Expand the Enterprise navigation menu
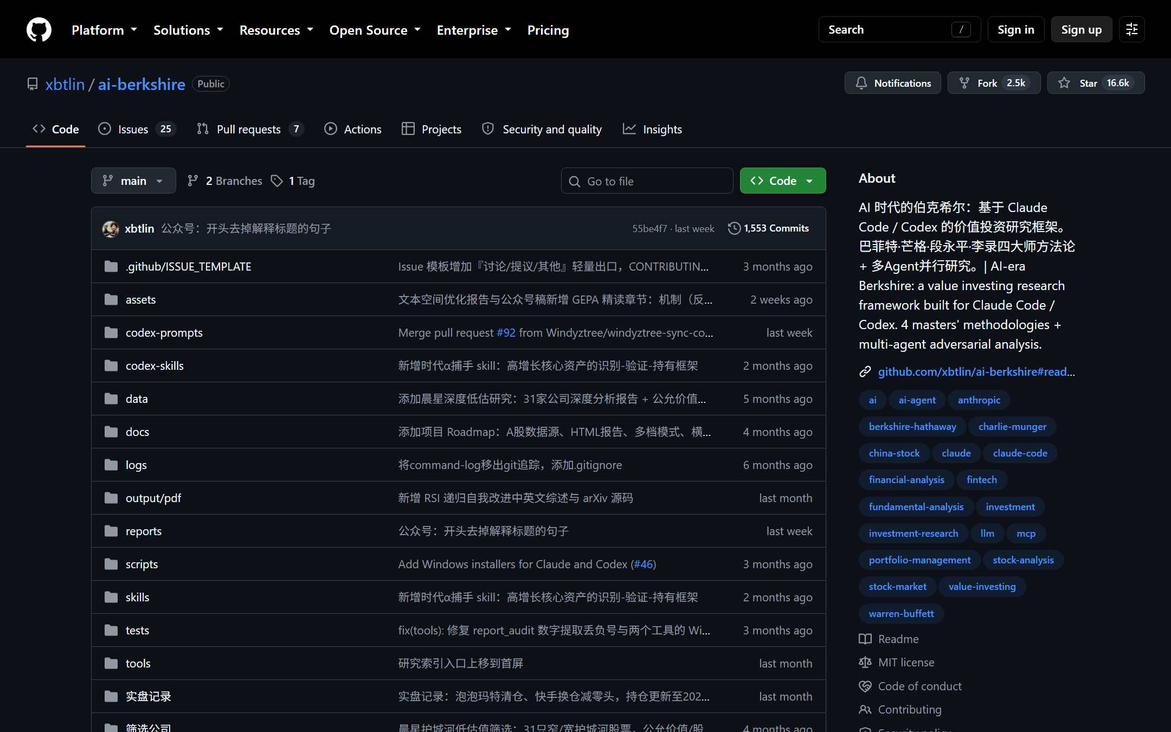Screen dimensions: 1171x732 point(474,30)
